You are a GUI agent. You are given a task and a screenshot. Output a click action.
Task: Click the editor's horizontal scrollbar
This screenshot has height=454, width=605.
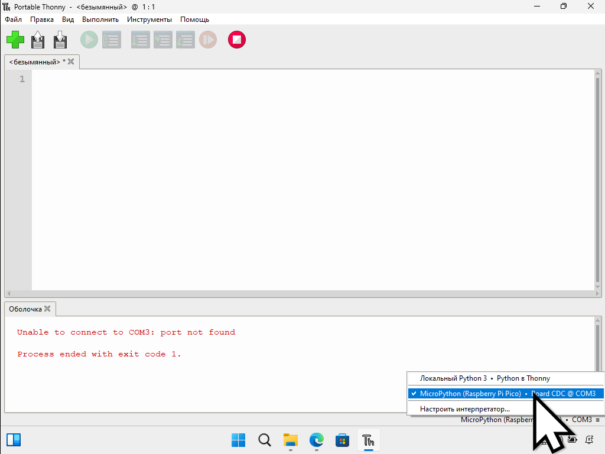303,293
